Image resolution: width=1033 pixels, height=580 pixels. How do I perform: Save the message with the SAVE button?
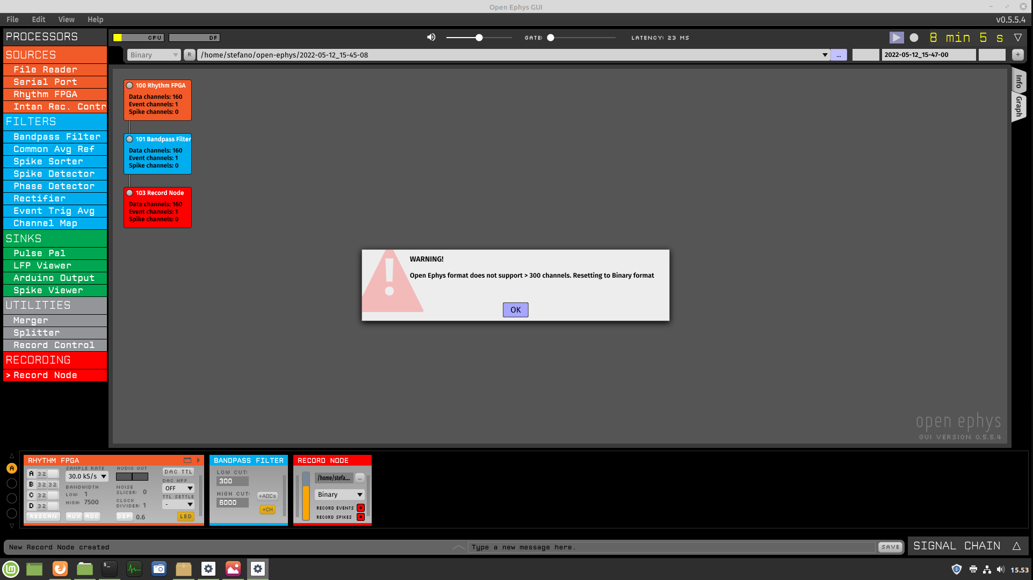click(890, 547)
